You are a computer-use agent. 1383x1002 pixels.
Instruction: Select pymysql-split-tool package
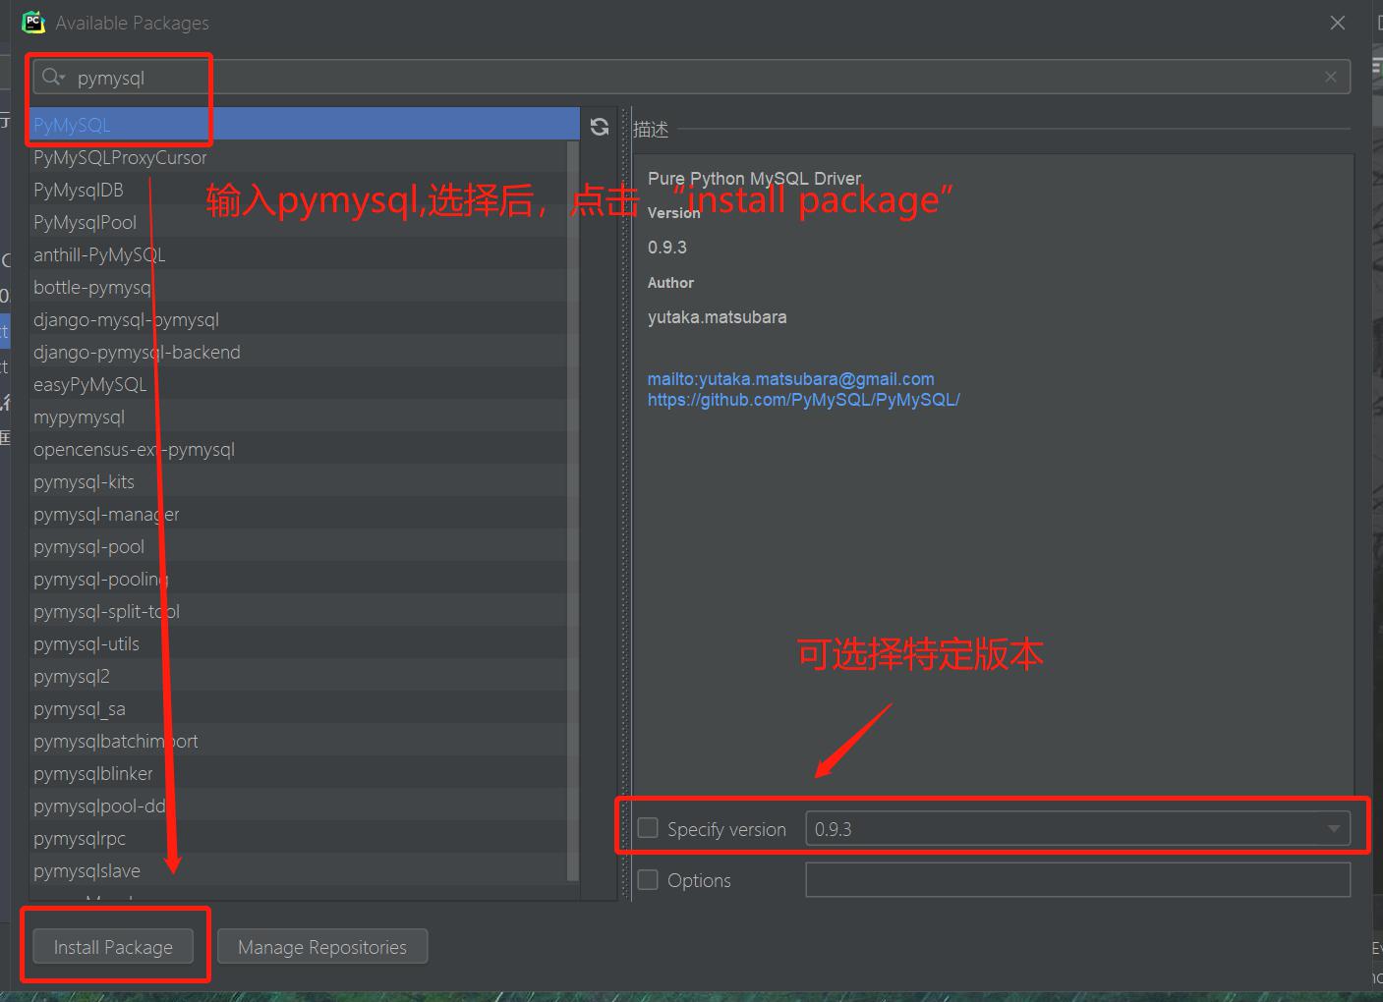(299, 611)
